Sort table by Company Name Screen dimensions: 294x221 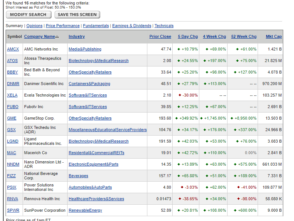[40, 36]
